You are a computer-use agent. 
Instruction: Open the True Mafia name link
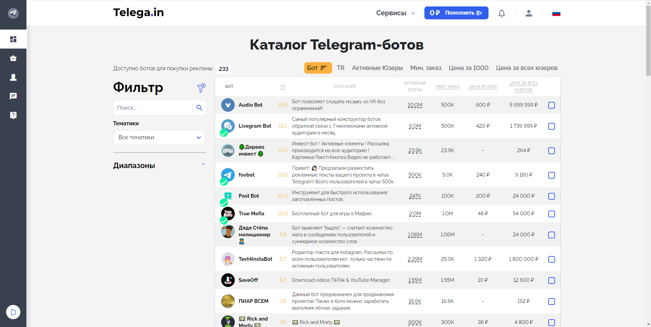pyautogui.click(x=251, y=214)
